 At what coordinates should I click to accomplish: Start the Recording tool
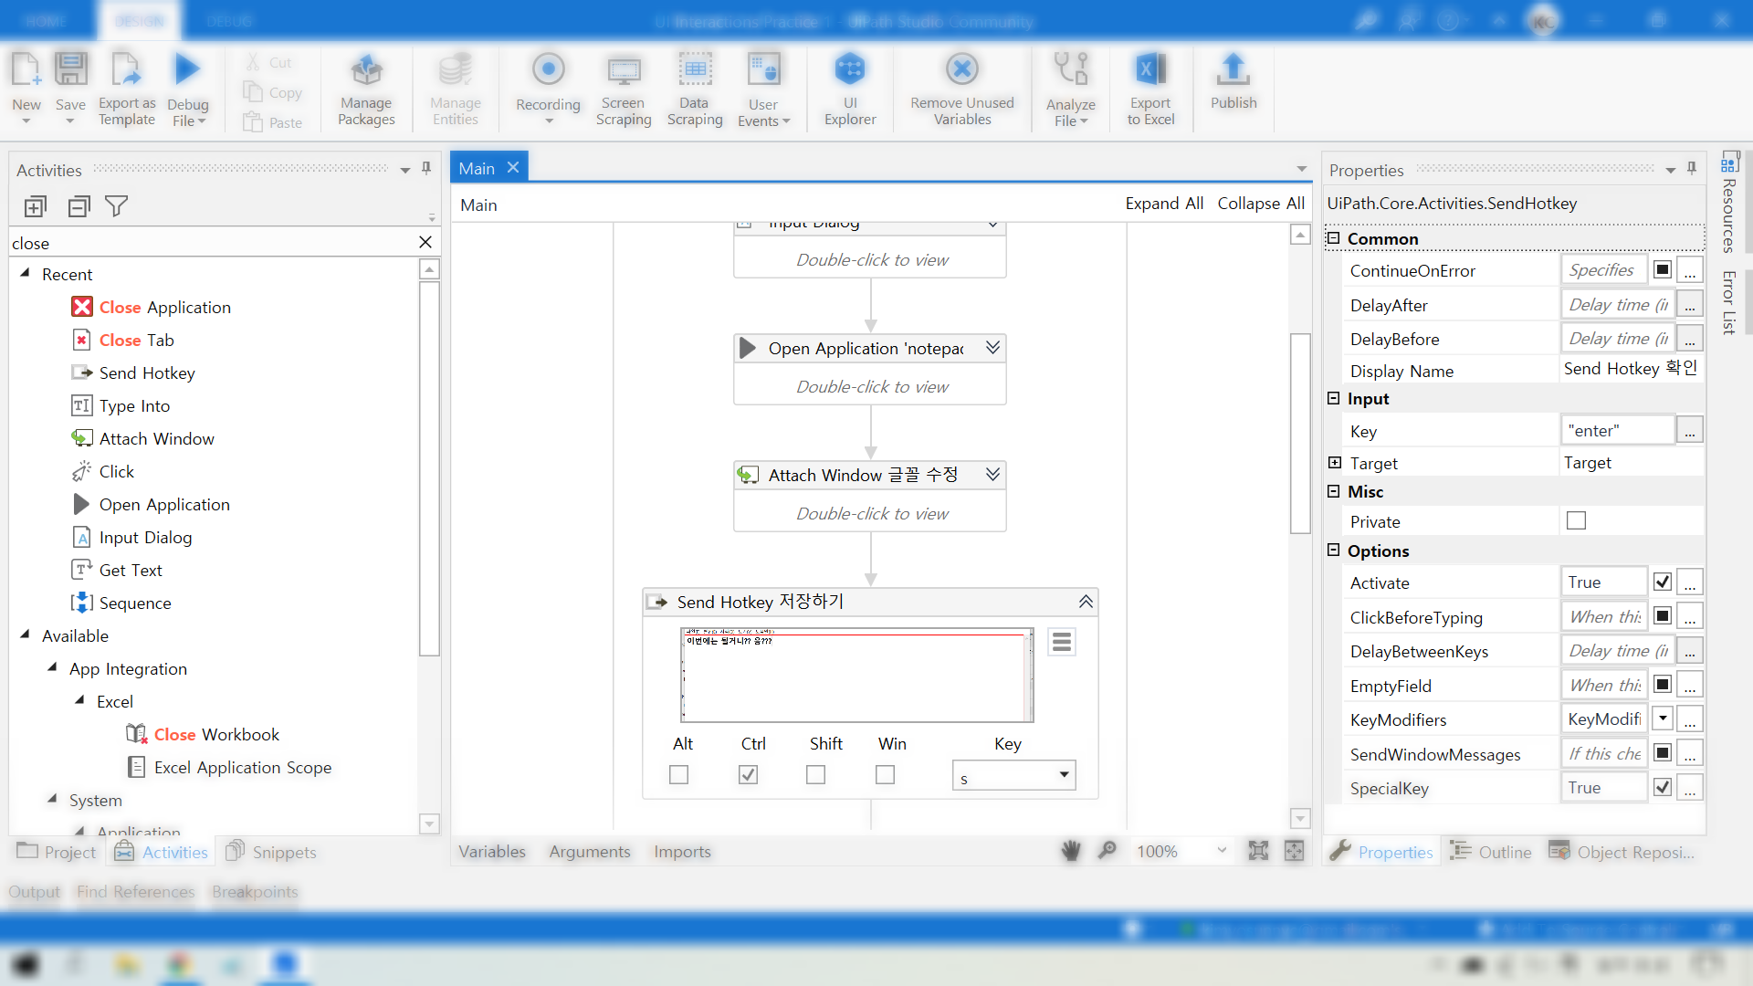[548, 89]
